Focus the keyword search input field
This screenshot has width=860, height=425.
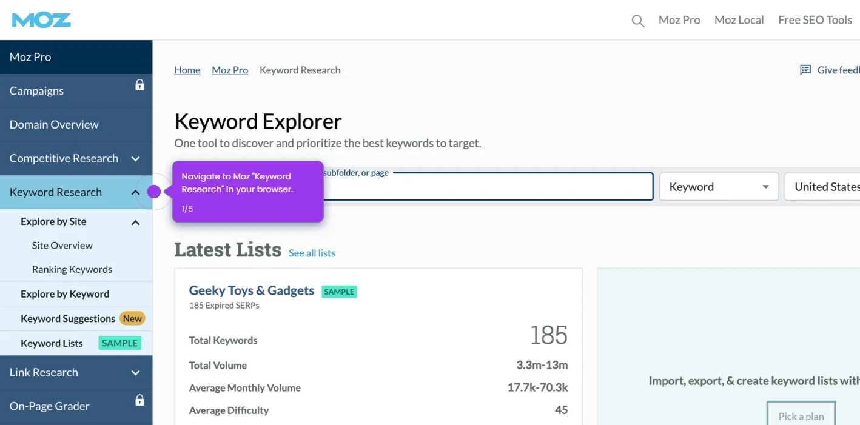tap(414, 187)
